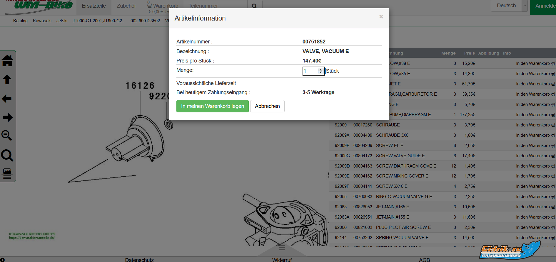556x262 pixels.
Task: Open the Datenschutz footer link
Action: pyautogui.click(x=139, y=260)
